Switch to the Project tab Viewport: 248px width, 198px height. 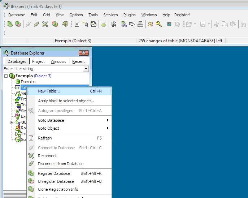(x=38, y=61)
